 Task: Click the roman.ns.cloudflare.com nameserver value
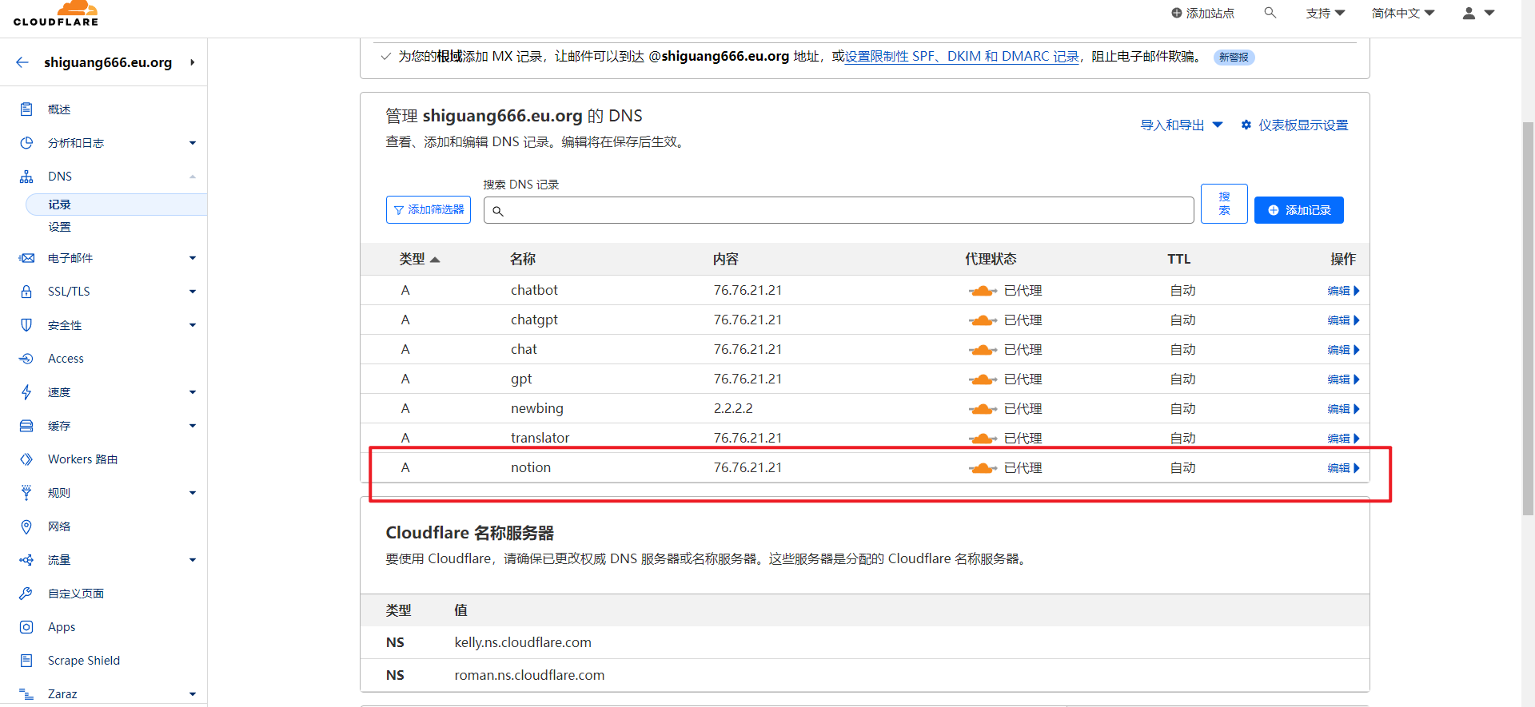(x=529, y=675)
